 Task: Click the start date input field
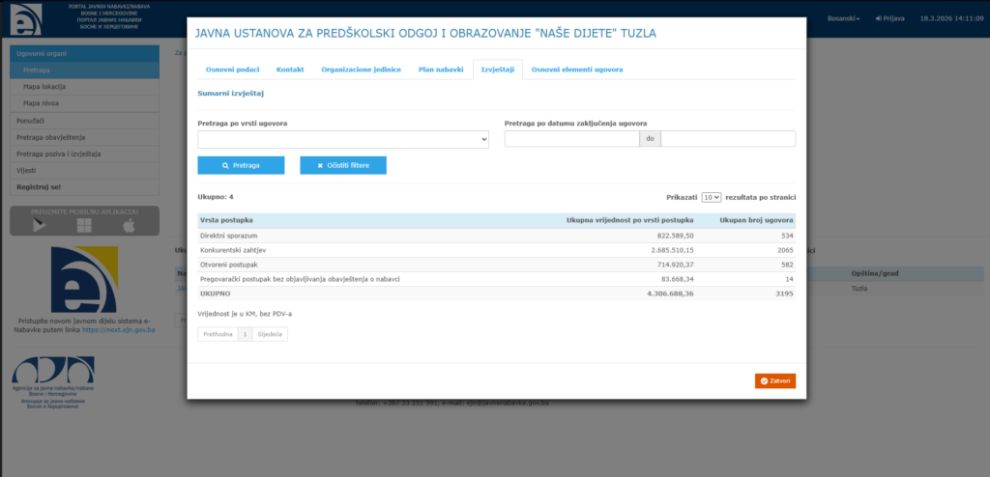pyautogui.click(x=571, y=139)
